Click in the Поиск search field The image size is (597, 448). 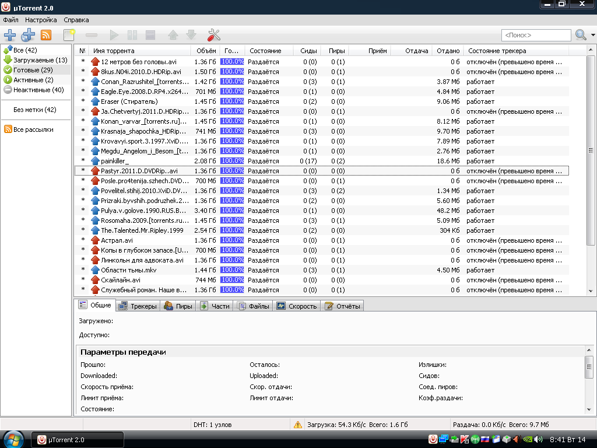(x=536, y=35)
